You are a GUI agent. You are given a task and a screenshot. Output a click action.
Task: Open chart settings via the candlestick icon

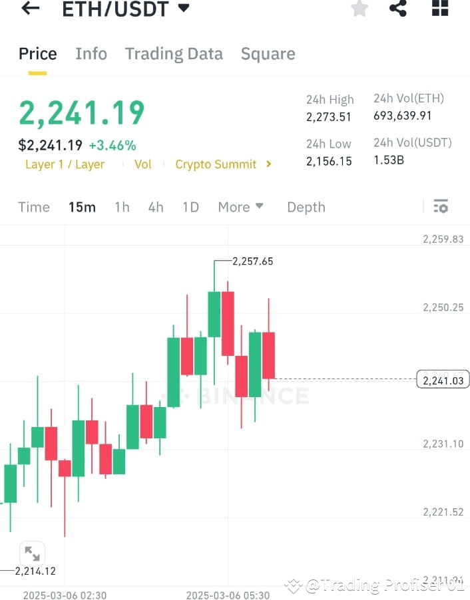tap(441, 207)
